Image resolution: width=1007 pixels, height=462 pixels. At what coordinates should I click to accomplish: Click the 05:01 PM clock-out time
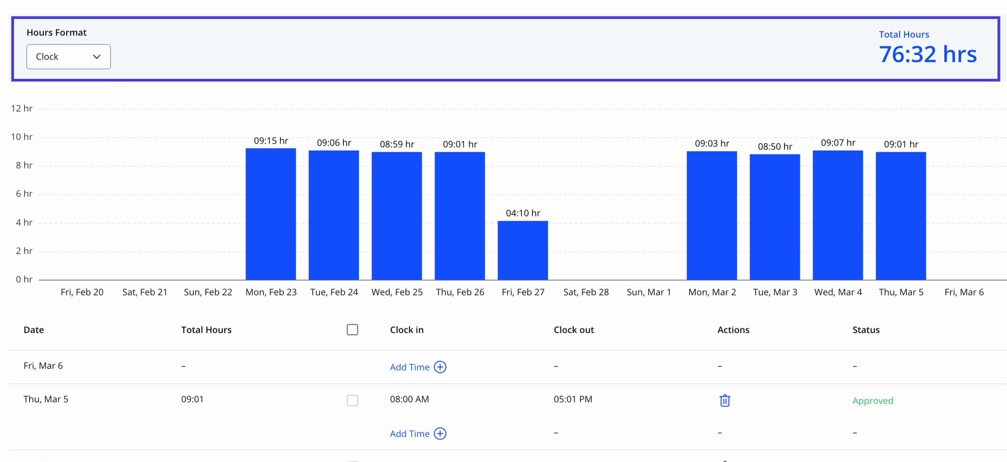tap(573, 399)
